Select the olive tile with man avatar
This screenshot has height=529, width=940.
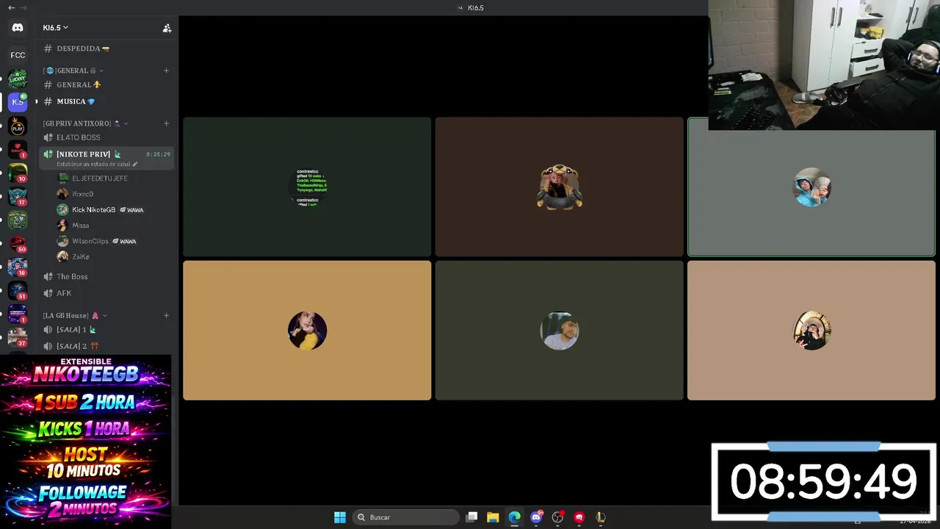pyautogui.click(x=559, y=331)
